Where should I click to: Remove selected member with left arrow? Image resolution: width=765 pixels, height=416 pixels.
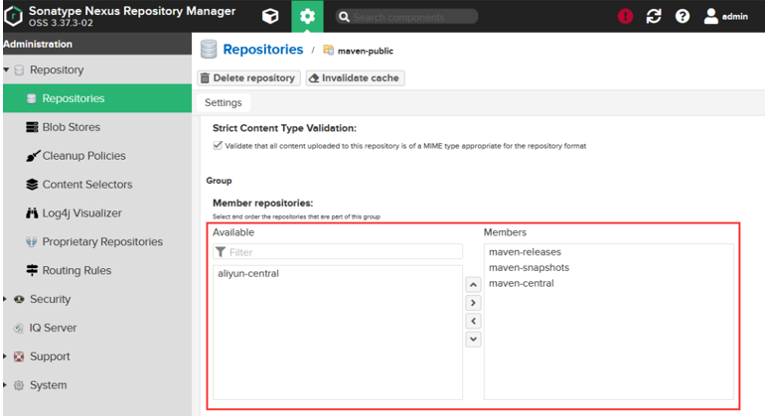point(473,321)
